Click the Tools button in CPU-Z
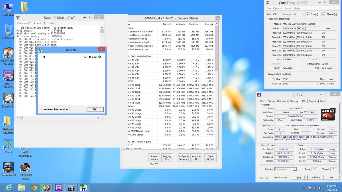Screen dimensions: 342x192 [298, 177]
